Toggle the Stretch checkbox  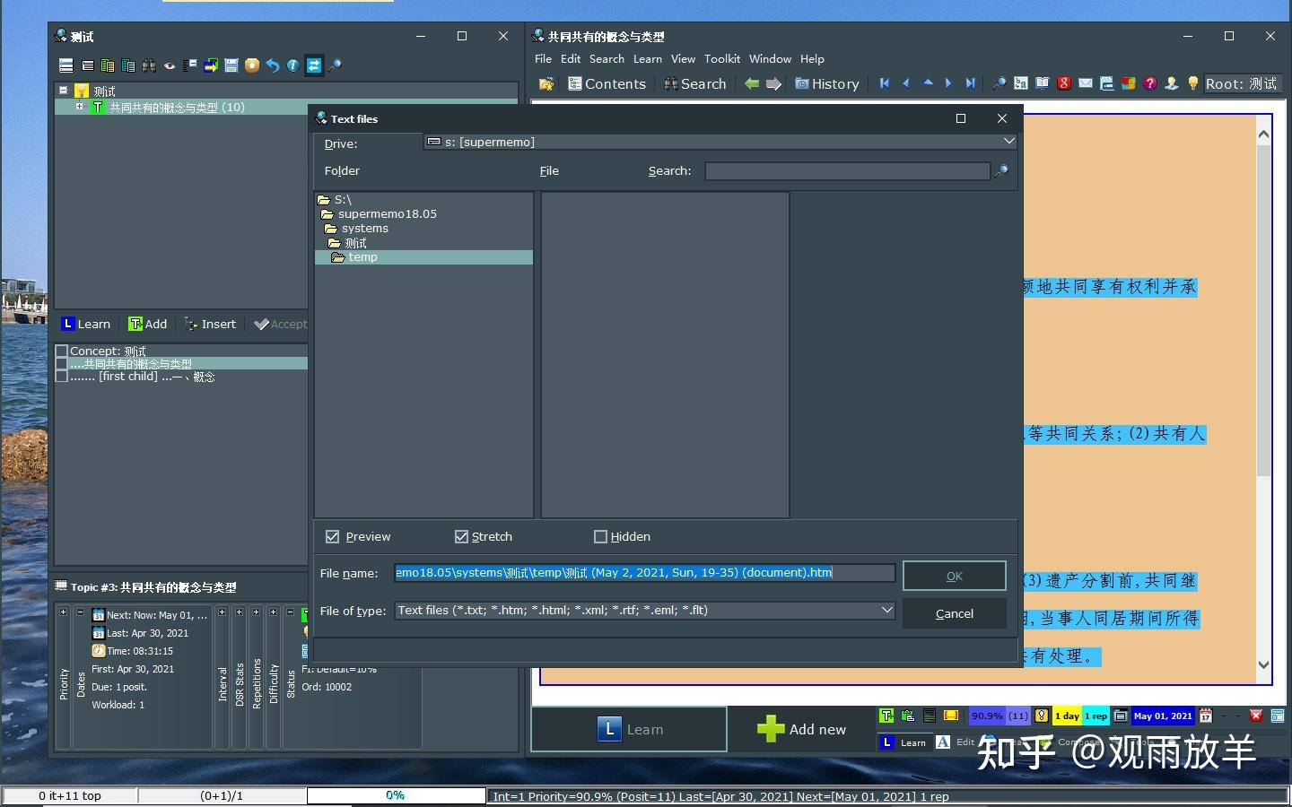461,536
